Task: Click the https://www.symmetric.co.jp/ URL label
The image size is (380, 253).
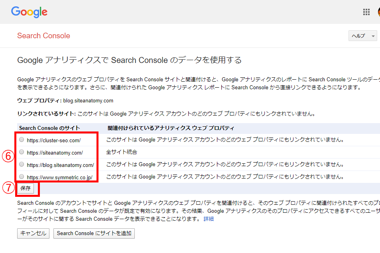Action: click(x=60, y=177)
